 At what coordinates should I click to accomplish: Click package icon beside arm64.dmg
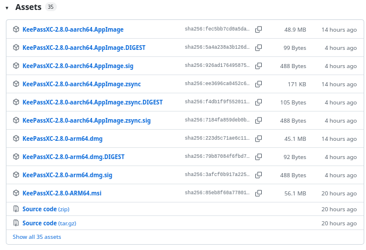coord(16,138)
